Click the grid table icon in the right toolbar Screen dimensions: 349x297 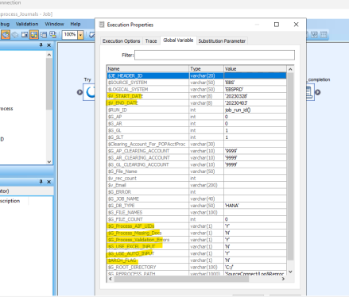pyautogui.click(x=324, y=35)
